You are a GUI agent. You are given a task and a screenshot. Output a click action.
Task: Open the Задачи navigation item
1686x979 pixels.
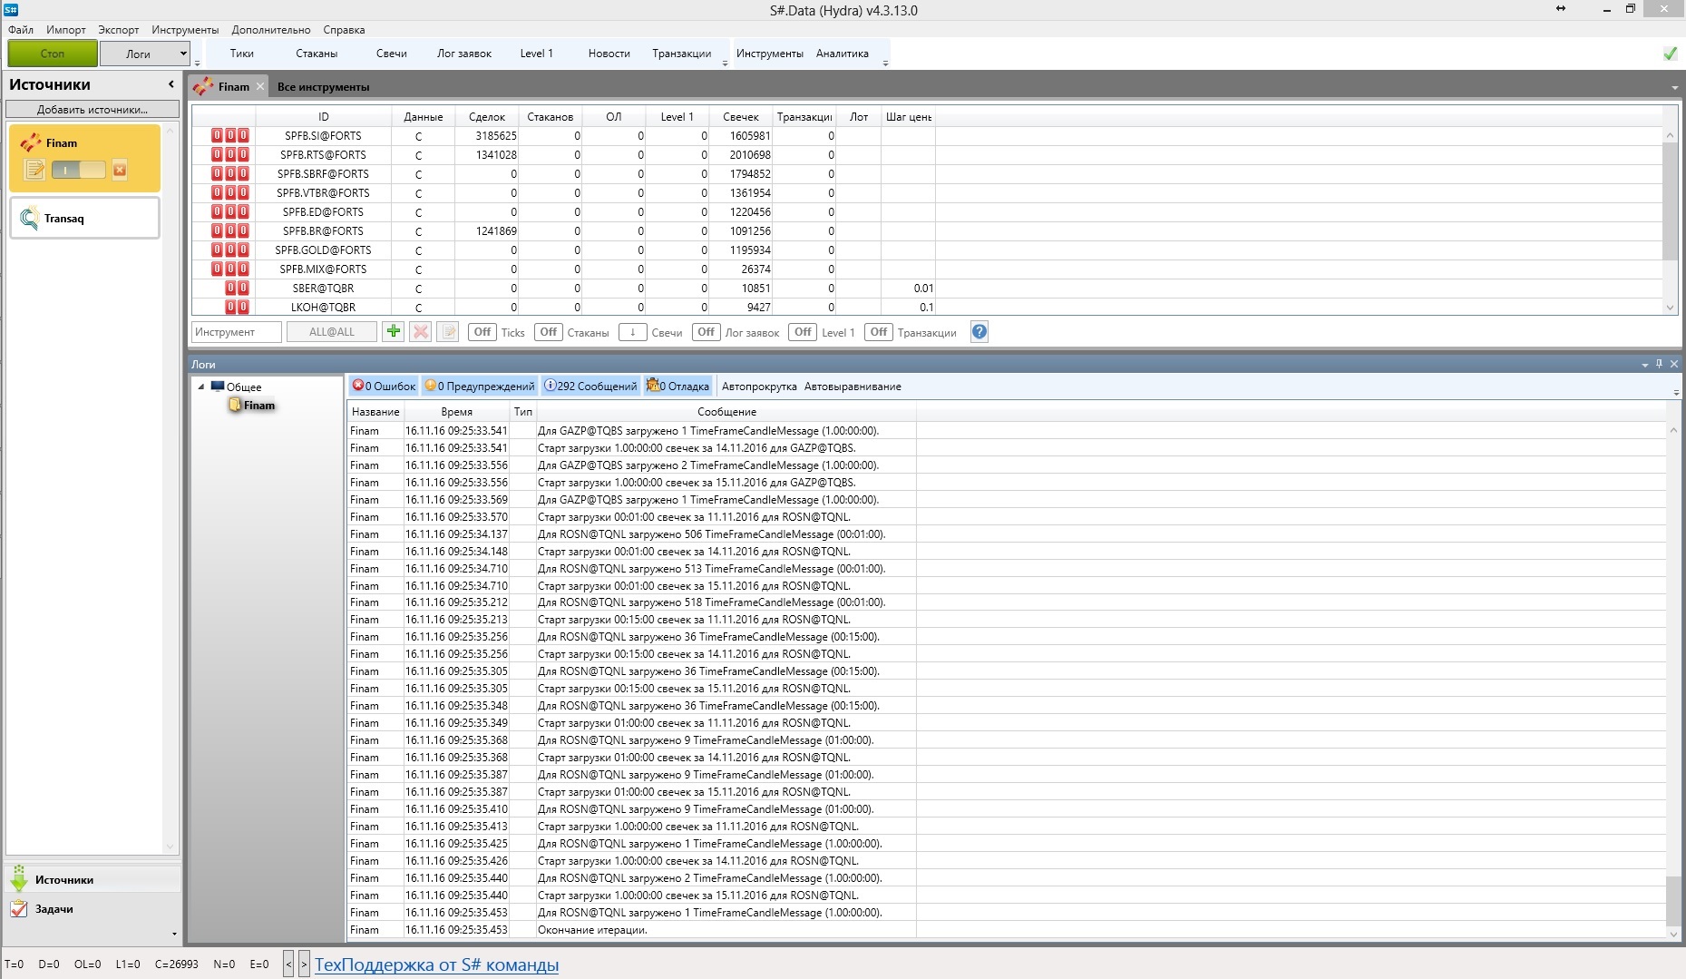[91, 908]
